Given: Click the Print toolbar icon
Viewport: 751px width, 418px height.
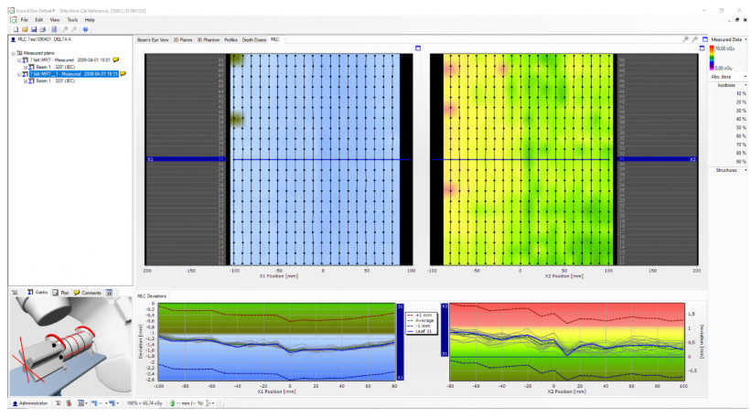Looking at the screenshot, I should (43, 29).
